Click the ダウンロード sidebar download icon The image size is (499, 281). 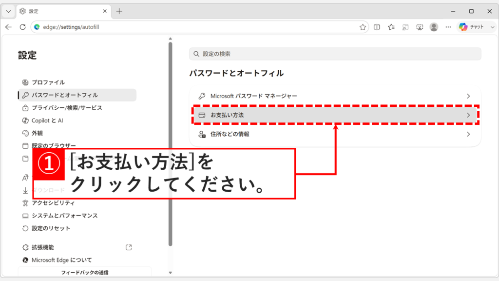click(25, 190)
